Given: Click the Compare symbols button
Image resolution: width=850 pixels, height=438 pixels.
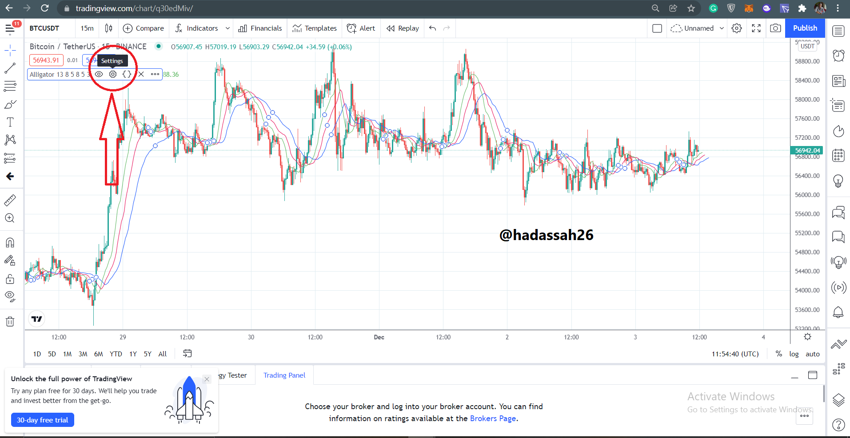Looking at the screenshot, I should [144, 28].
